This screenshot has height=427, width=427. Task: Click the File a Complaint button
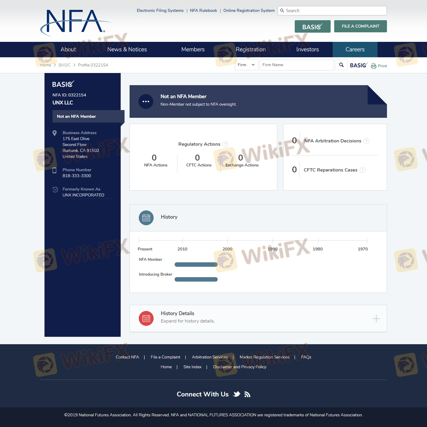pyautogui.click(x=361, y=26)
